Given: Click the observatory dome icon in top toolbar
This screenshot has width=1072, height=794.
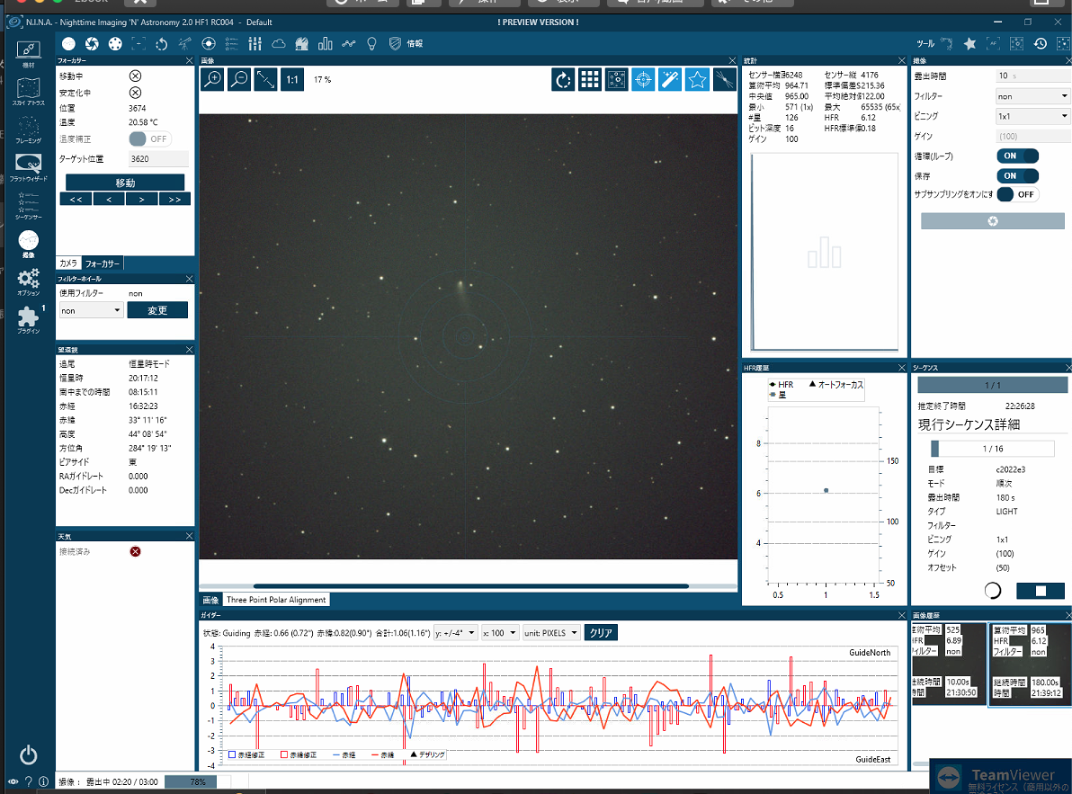Looking at the screenshot, I should pos(301,44).
